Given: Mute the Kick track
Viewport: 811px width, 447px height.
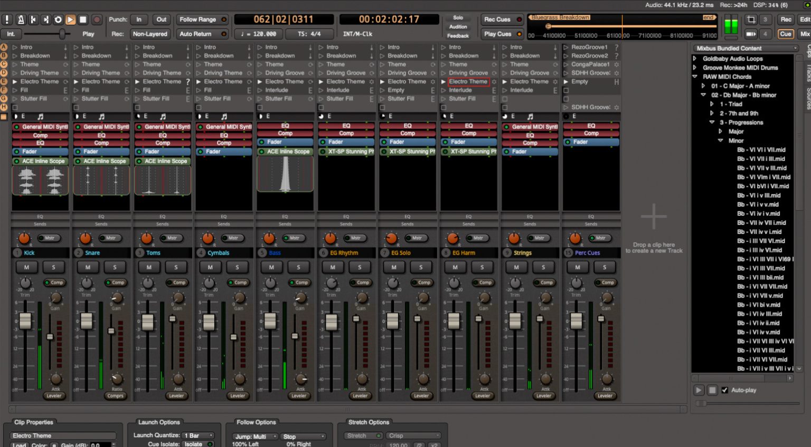Looking at the screenshot, I should (x=27, y=267).
